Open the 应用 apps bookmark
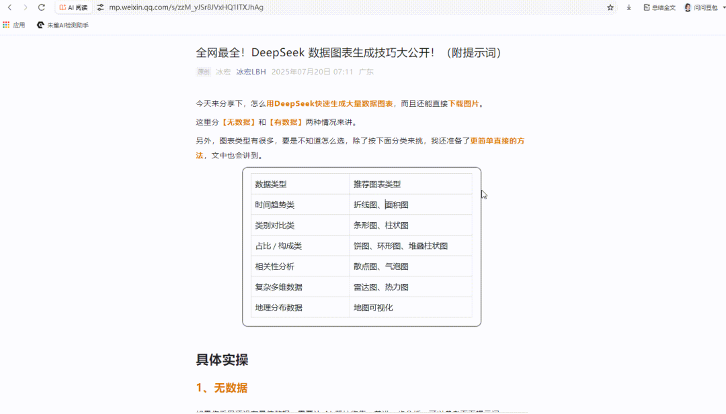The height and width of the screenshot is (414, 726). pyautogui.click(x=14, y=25)
